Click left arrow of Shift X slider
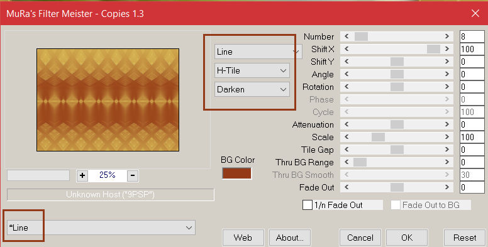The width and height of the screenshot is (488, 247). click(347, 49)
